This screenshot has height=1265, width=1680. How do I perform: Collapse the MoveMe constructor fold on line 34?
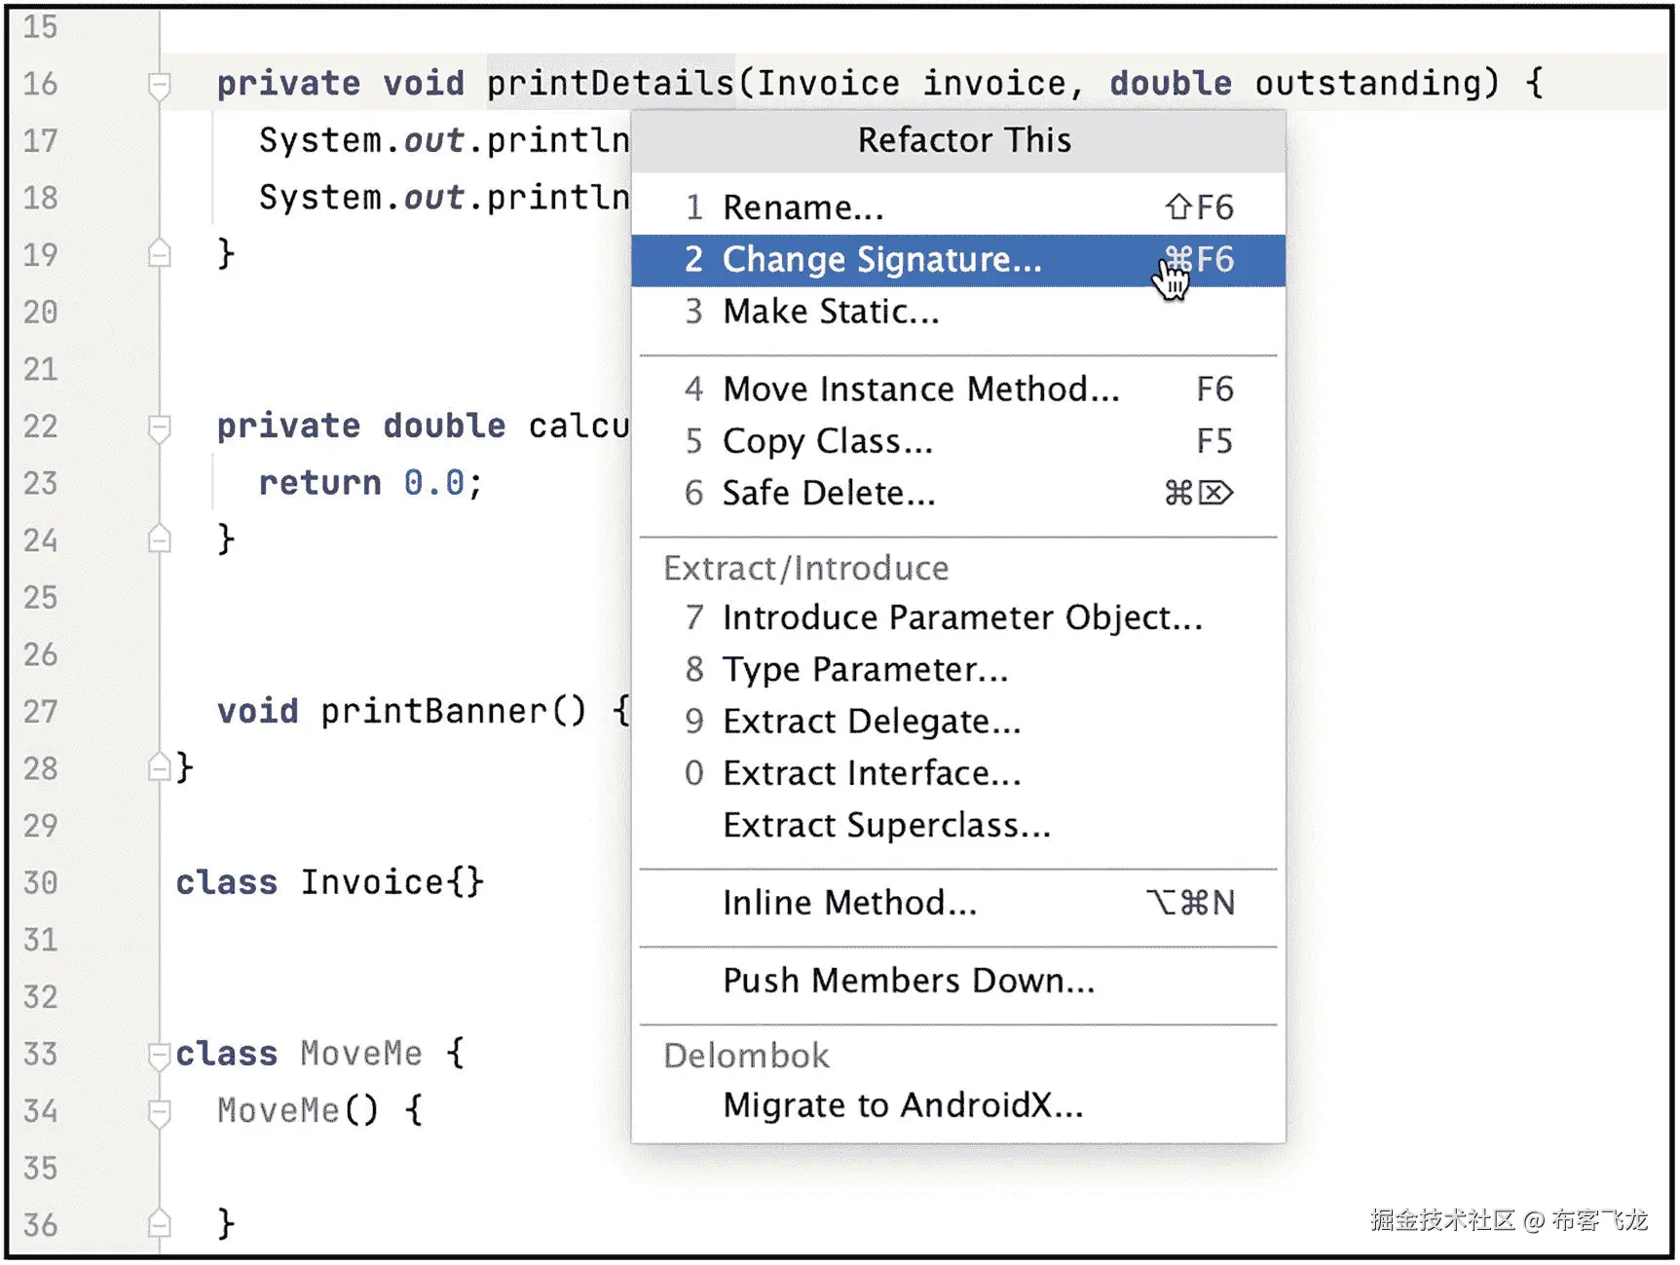click(x=159, y=1111)
